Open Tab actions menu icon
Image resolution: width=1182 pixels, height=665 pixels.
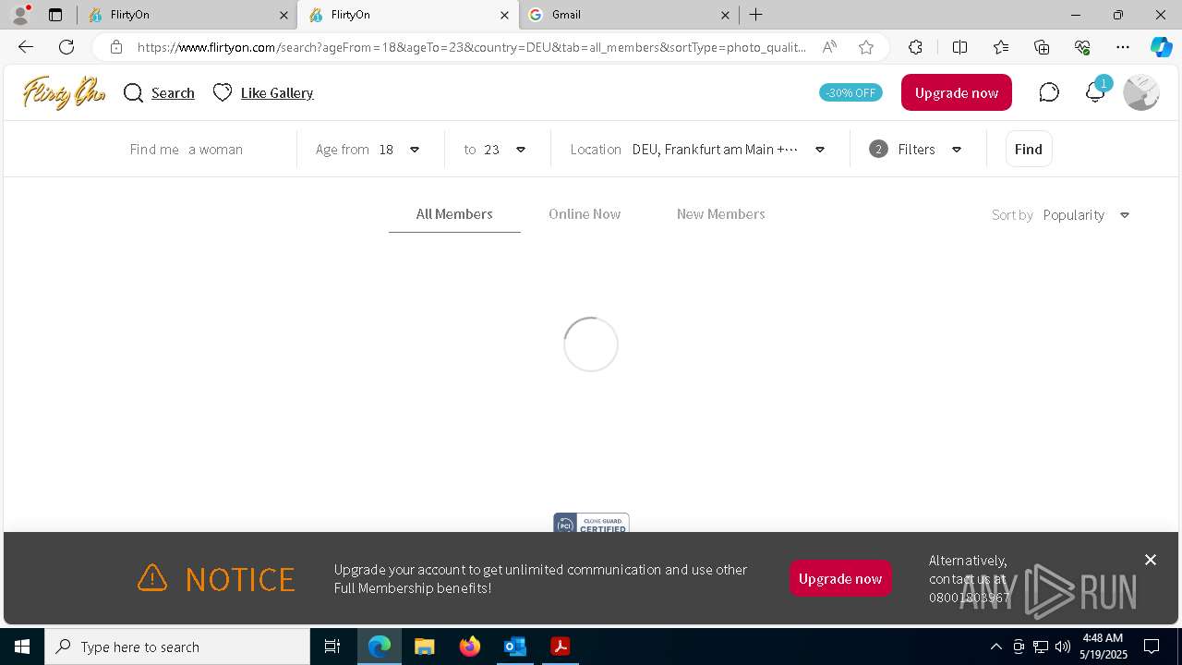pyautogui.click(x=55, y=15)
